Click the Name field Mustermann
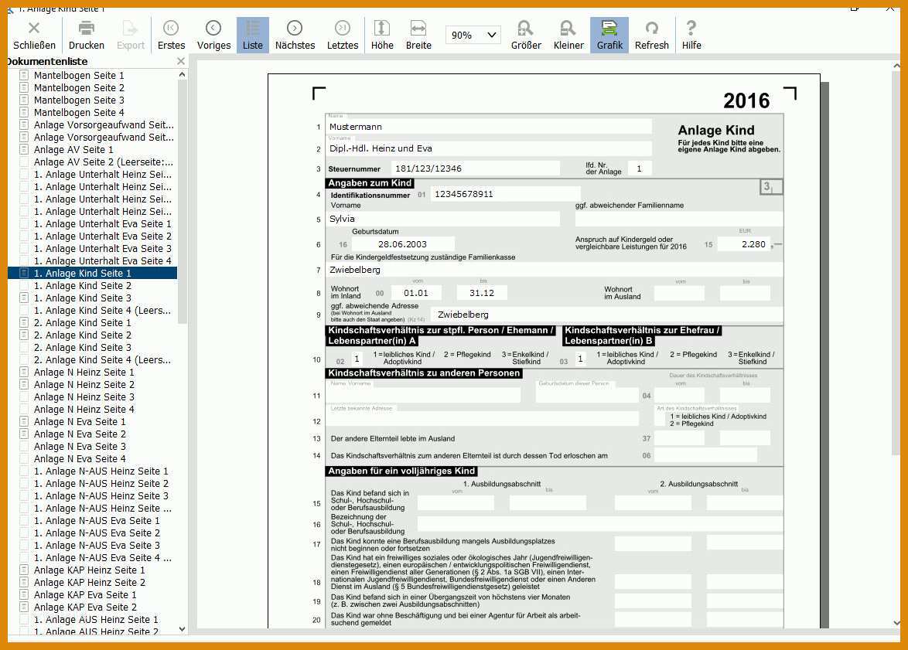The image size is (908, 650). 488,127
